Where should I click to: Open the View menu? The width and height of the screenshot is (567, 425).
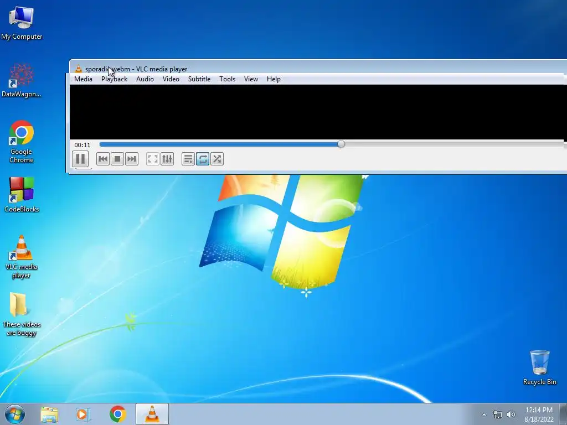pyautogui.click(x=251, y=79)
